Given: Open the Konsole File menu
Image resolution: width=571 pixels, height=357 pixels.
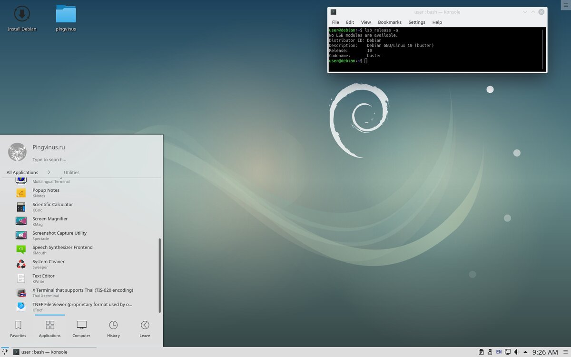Looking at the screenshot, I should click(335, 22).
